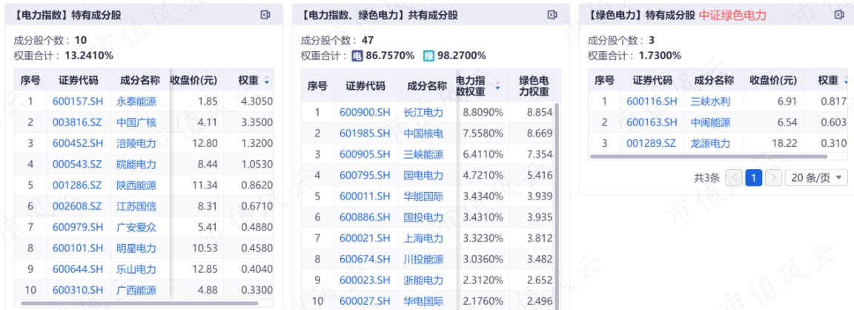The height and width of the screenshot is (310, 854).
Task: Open stock code 000543.SZ
Action: [x=78, y=164]
